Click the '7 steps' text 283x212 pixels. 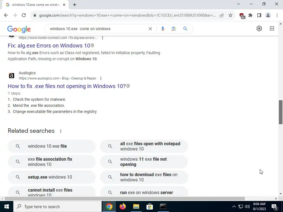(14, 93)
